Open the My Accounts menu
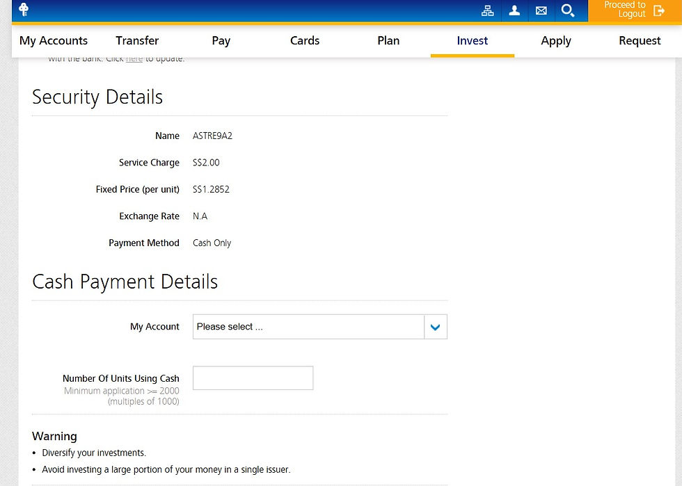The width and height of the screenshot is (682, 486). click(54, 40)
